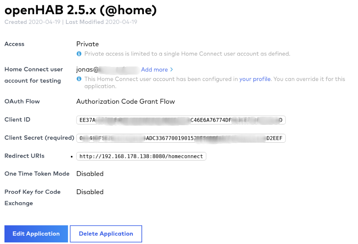358x244 pixels.
Task: Click the Edit Application button
Action: click(36, 233)
